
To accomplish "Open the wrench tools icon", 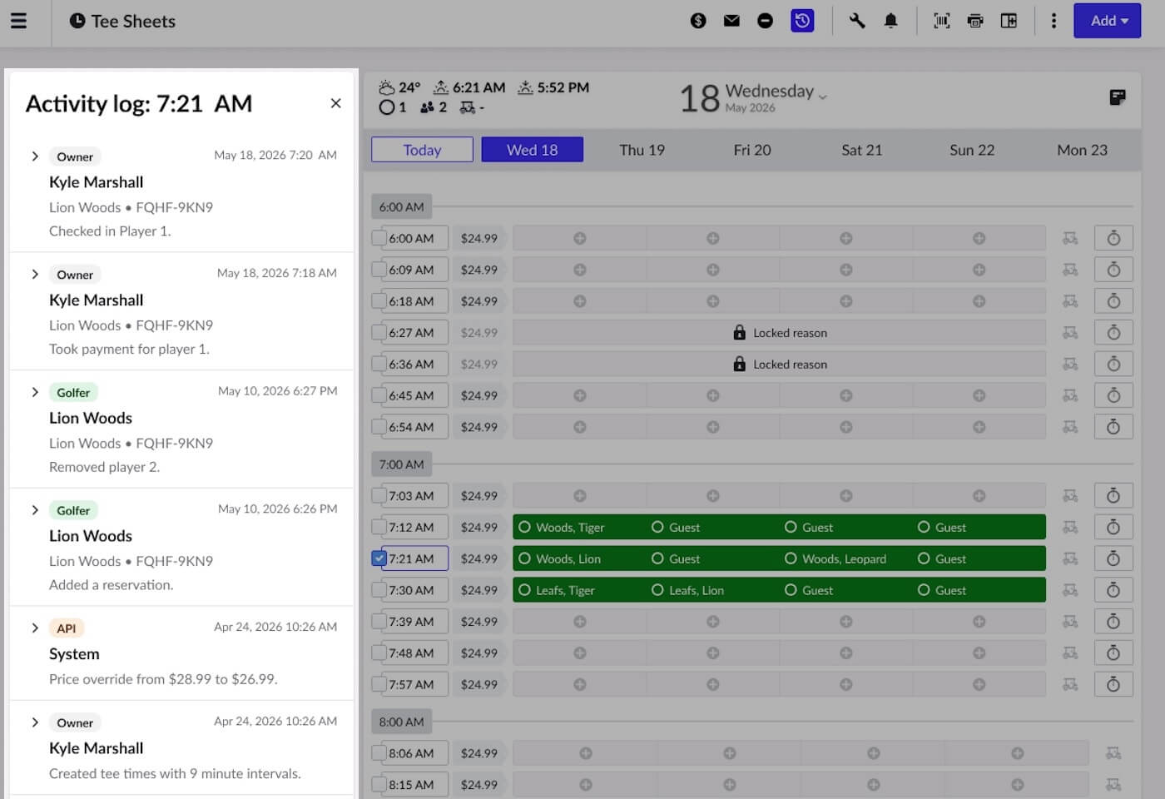I will click(x=857, y=21).
